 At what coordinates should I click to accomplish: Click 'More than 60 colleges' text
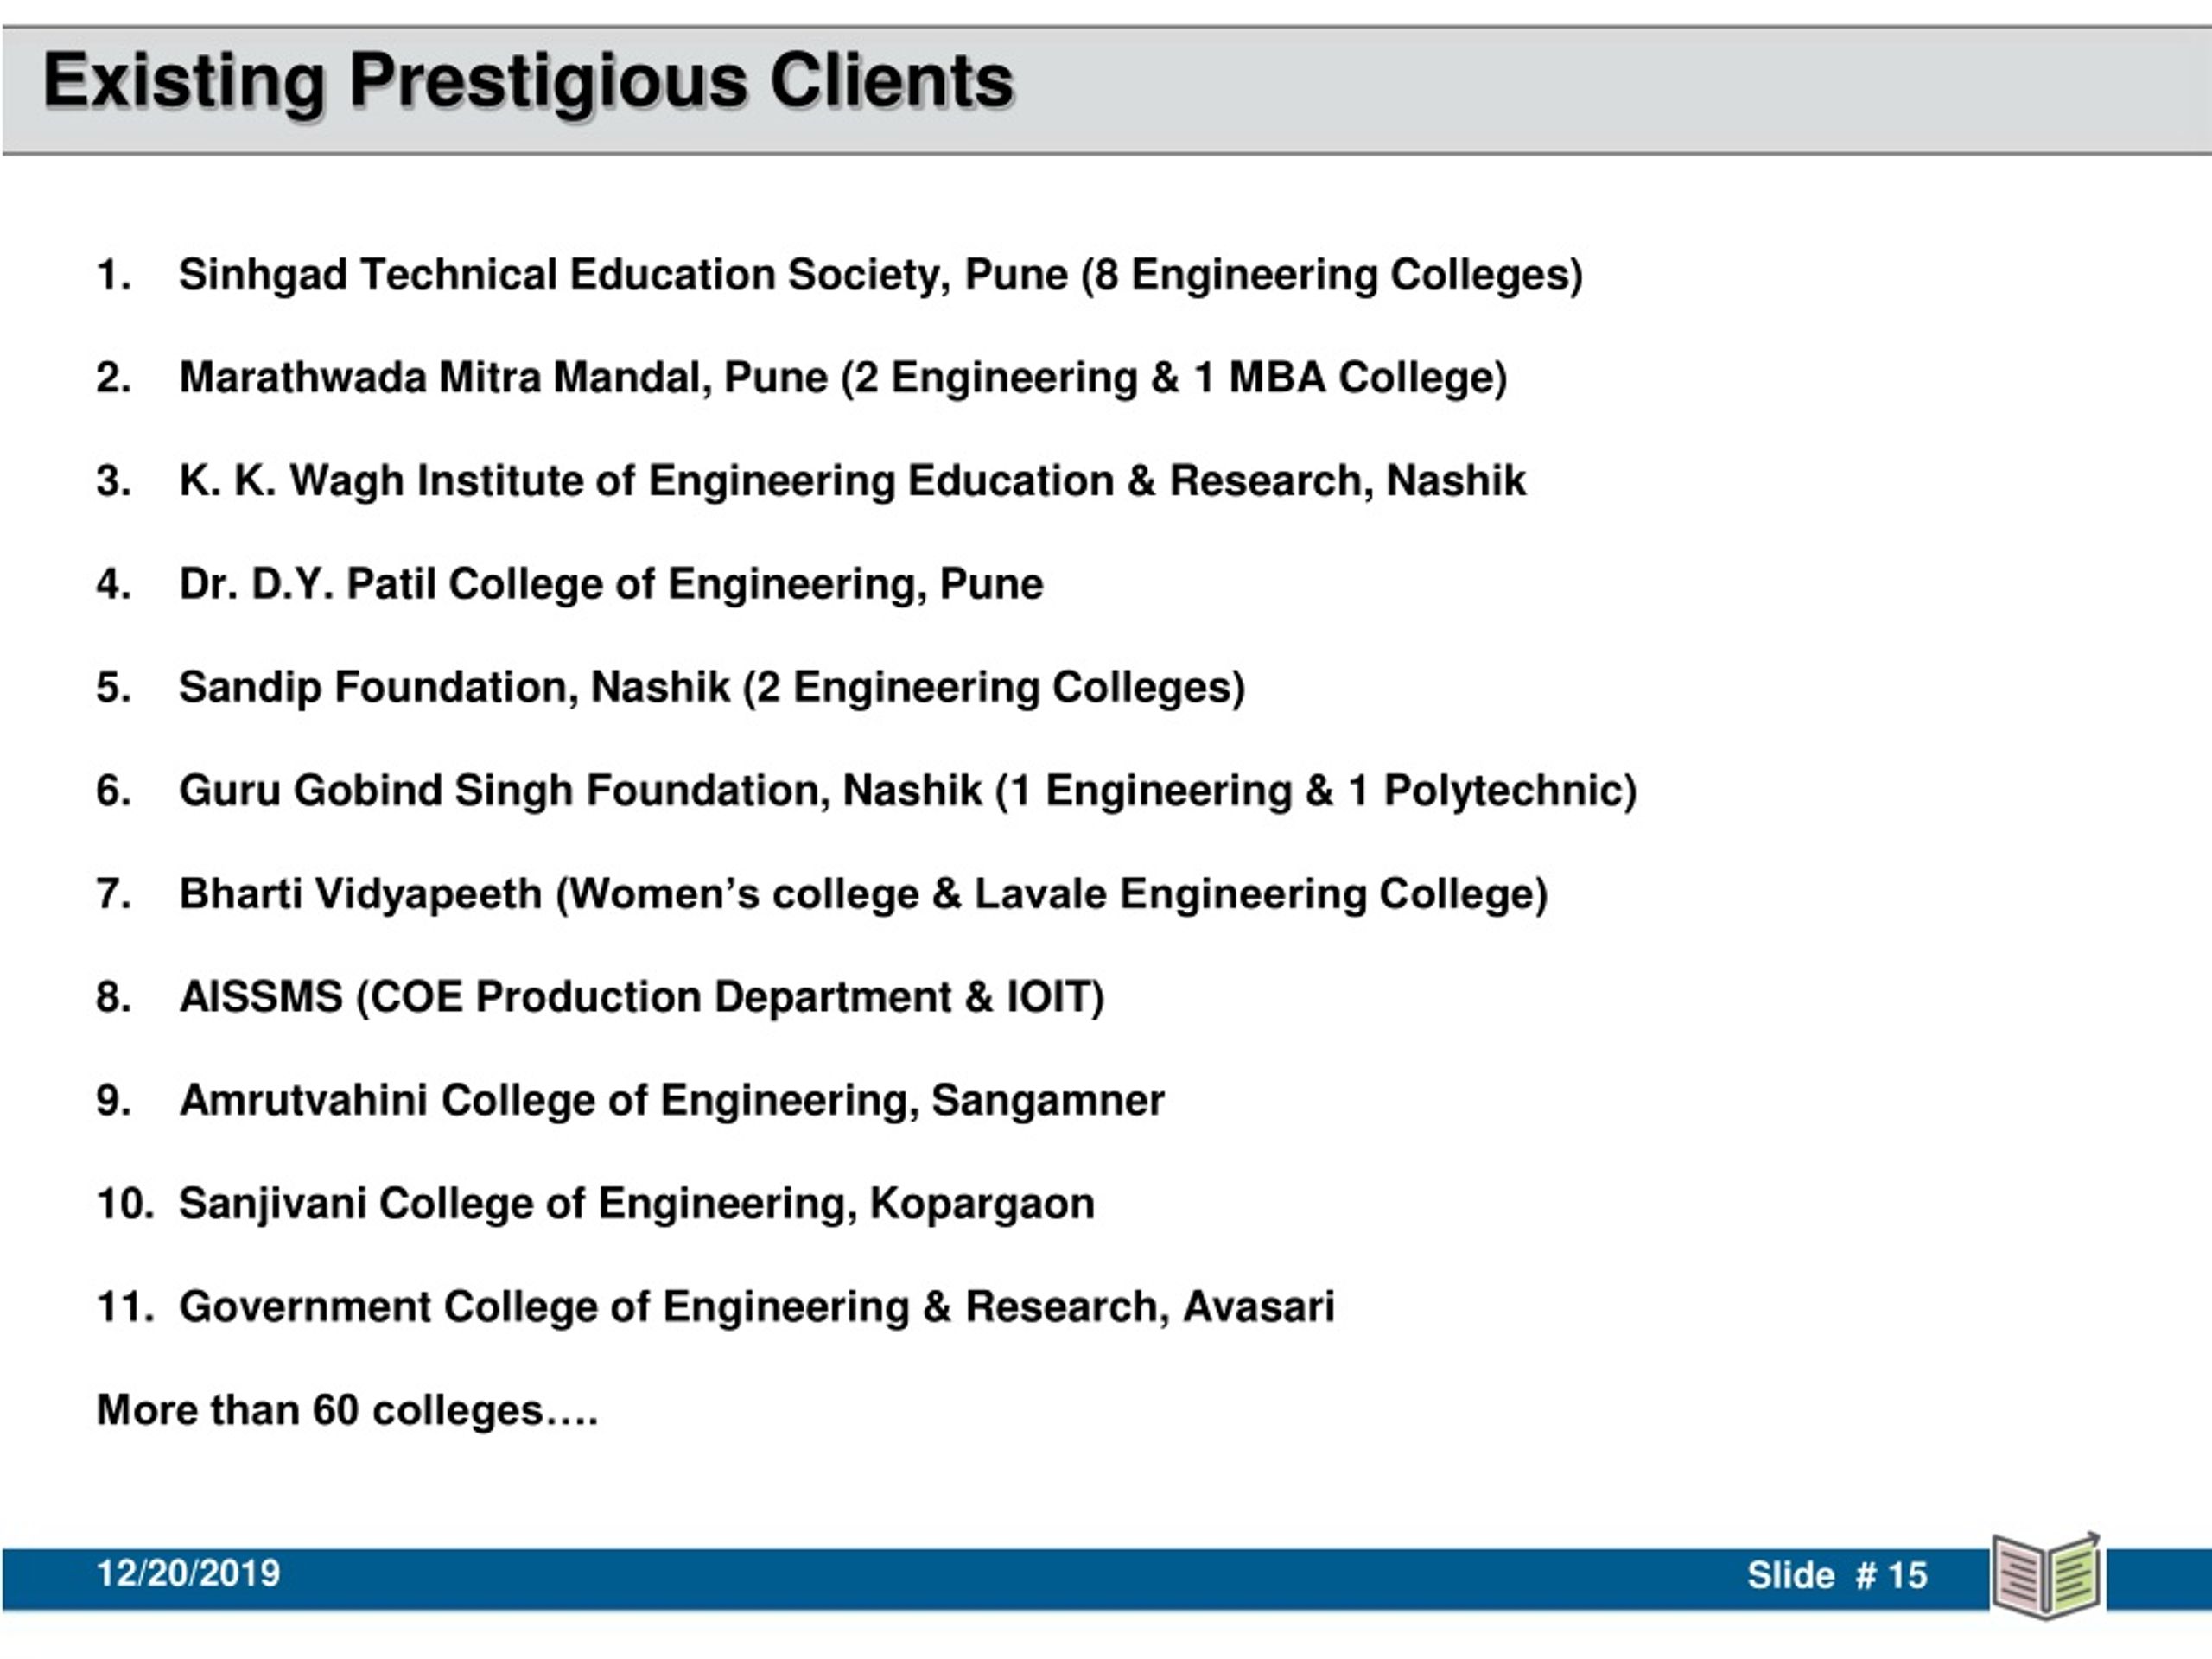347,1410
